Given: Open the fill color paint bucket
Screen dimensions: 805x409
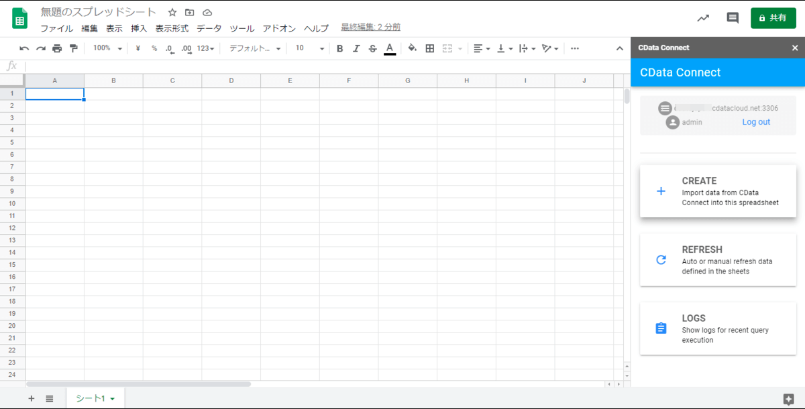Looking at the screenshot, I should coord(413,48).
